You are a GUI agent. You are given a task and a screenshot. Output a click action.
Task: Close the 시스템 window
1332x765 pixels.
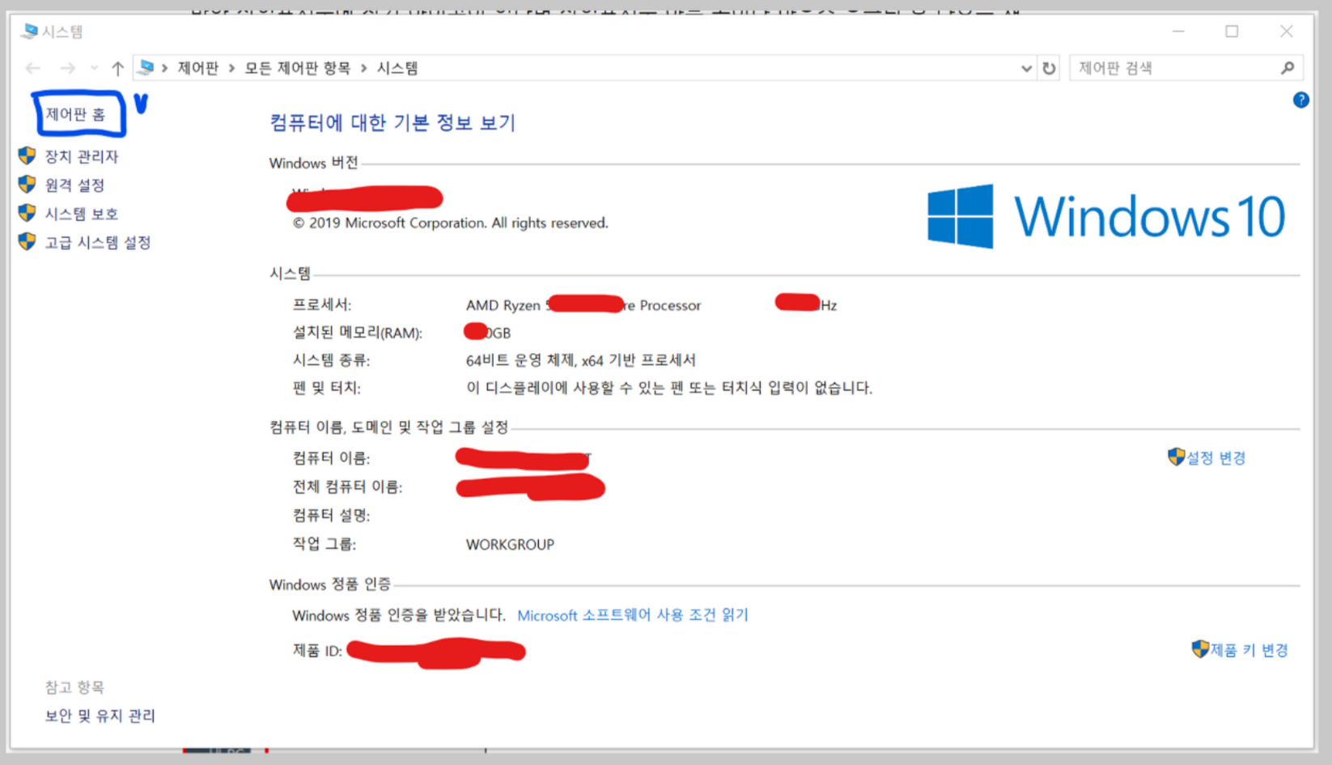click(1287, 32)
